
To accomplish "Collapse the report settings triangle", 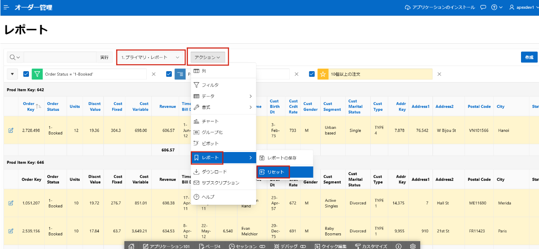I will [12, 74].
